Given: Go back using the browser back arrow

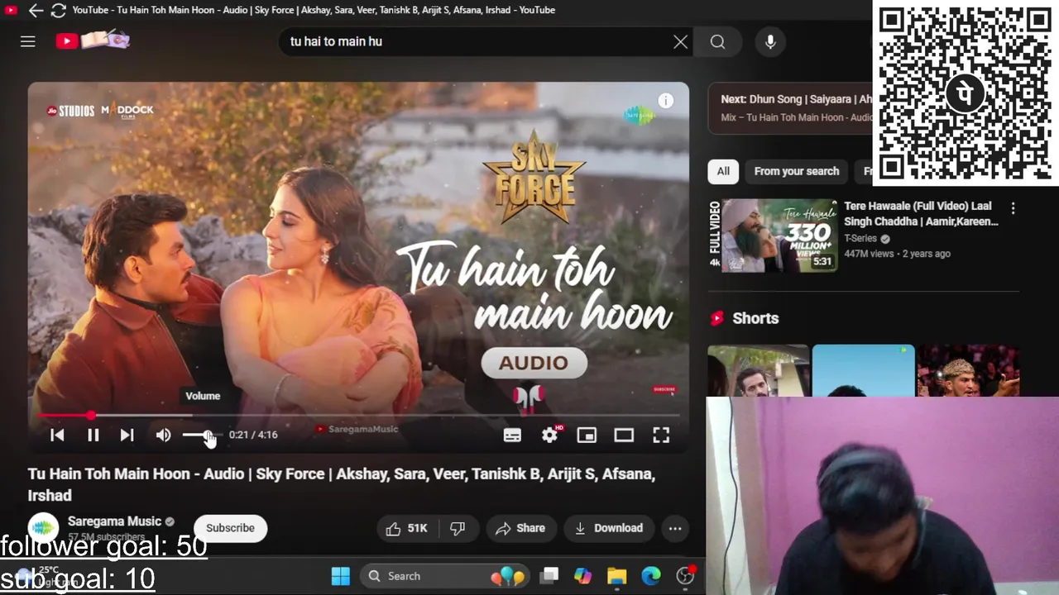Looking at the screenshot, I should (36, 11).
